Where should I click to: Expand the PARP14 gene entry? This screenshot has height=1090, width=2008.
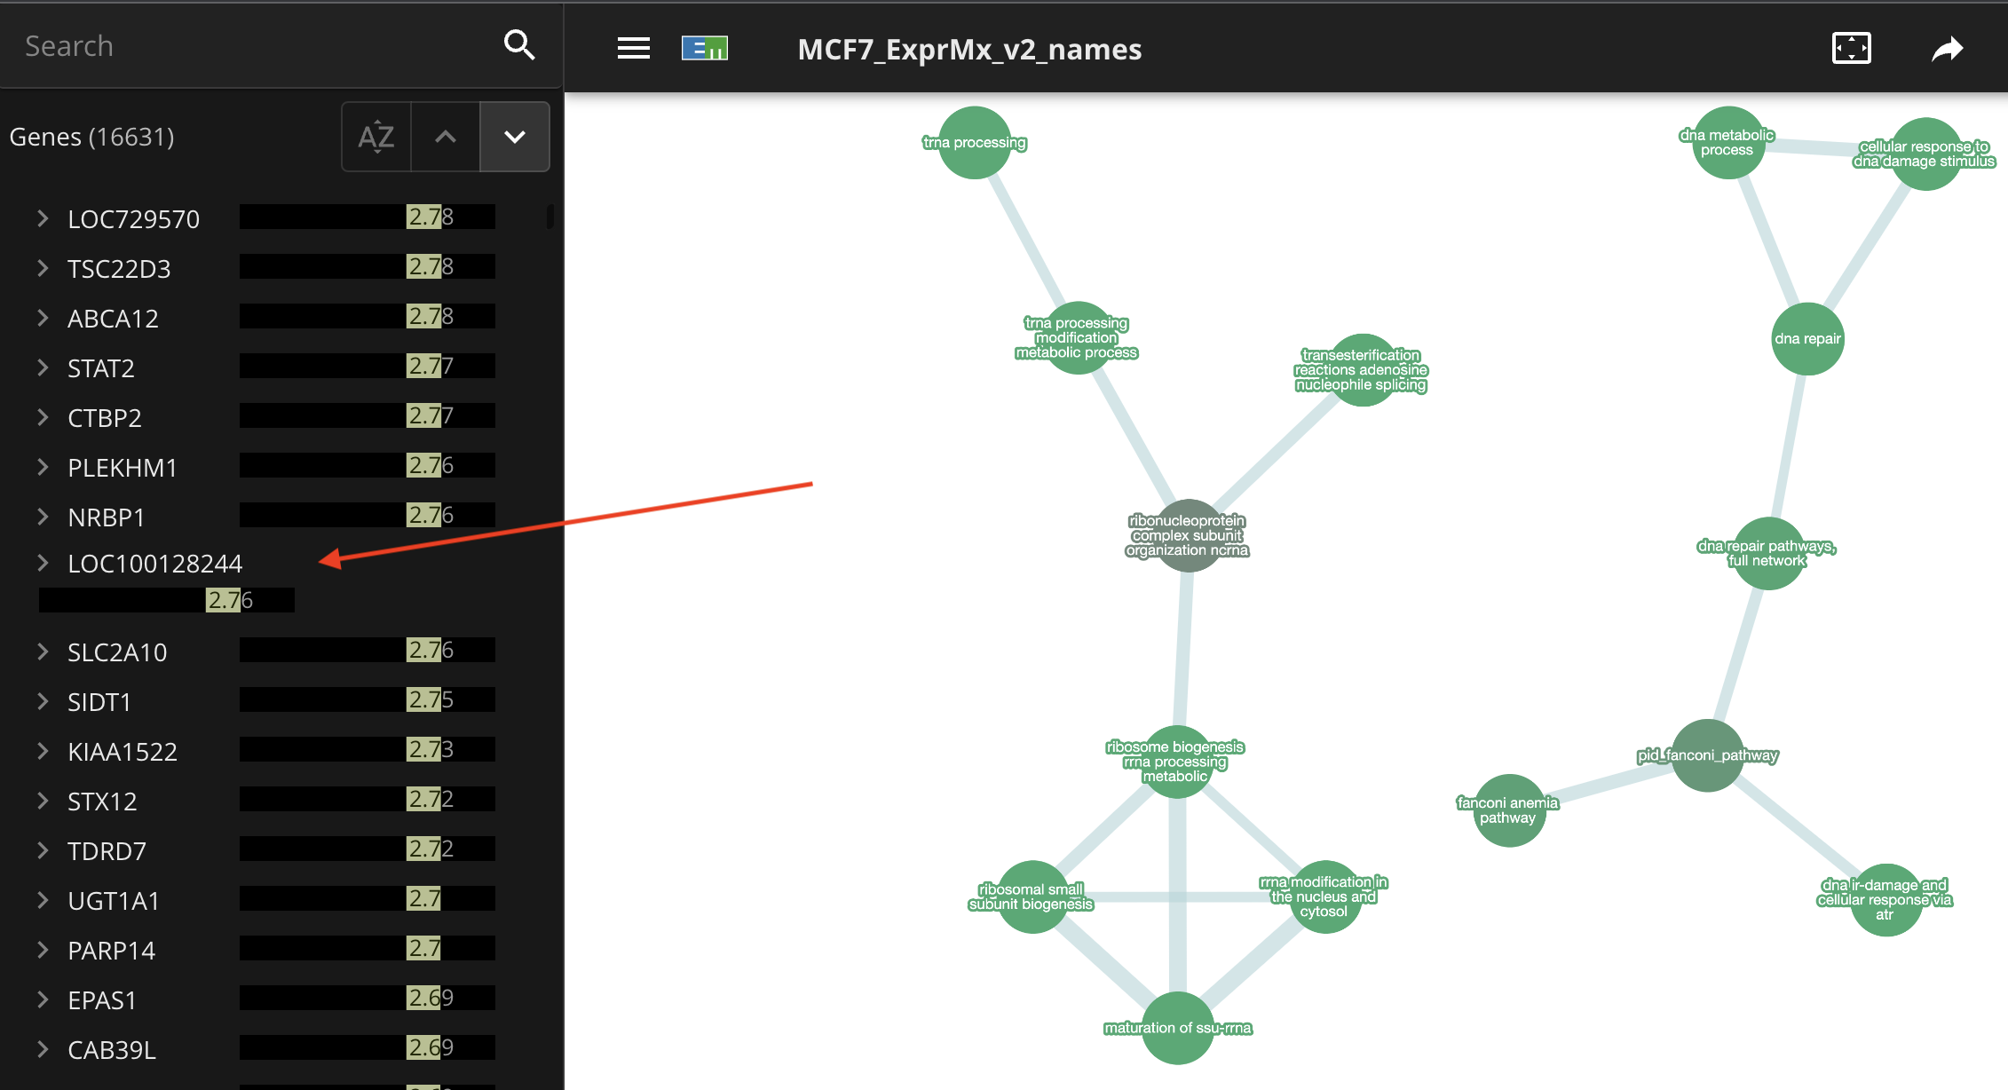point(41,949)
